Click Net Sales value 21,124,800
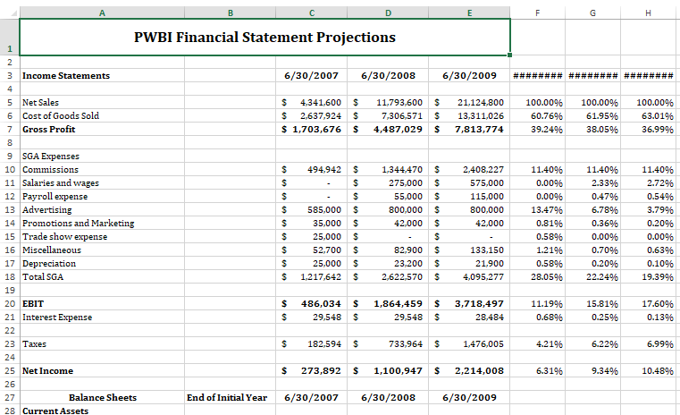The width and height of the screenshot is (680, 415). [481, 103]
